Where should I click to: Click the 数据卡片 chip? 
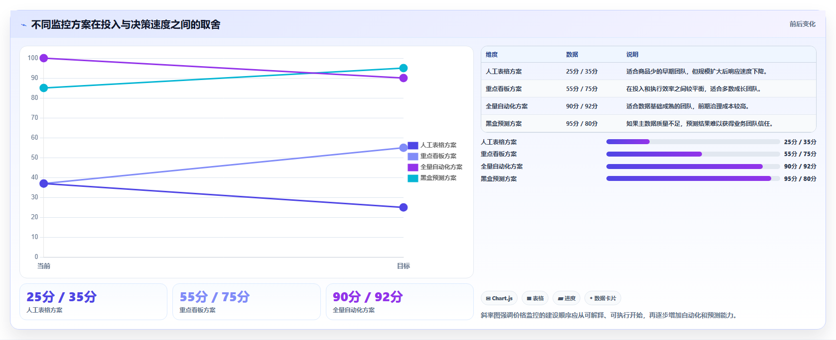pyautogui.click(x=603, y=298)
